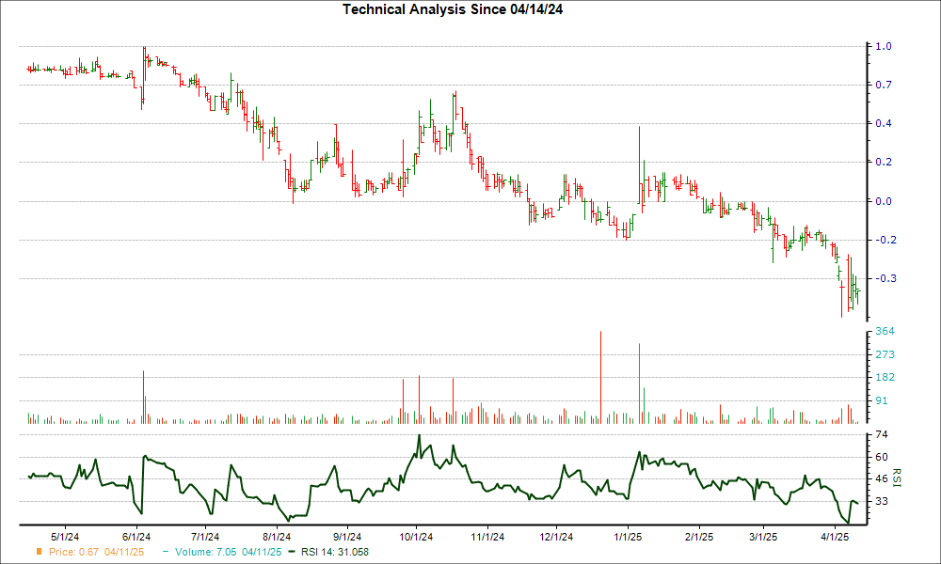Select the 'Price: 0.67 04/11/25' legend text
The image size is (941, 564).
click(x=96, y=552)
